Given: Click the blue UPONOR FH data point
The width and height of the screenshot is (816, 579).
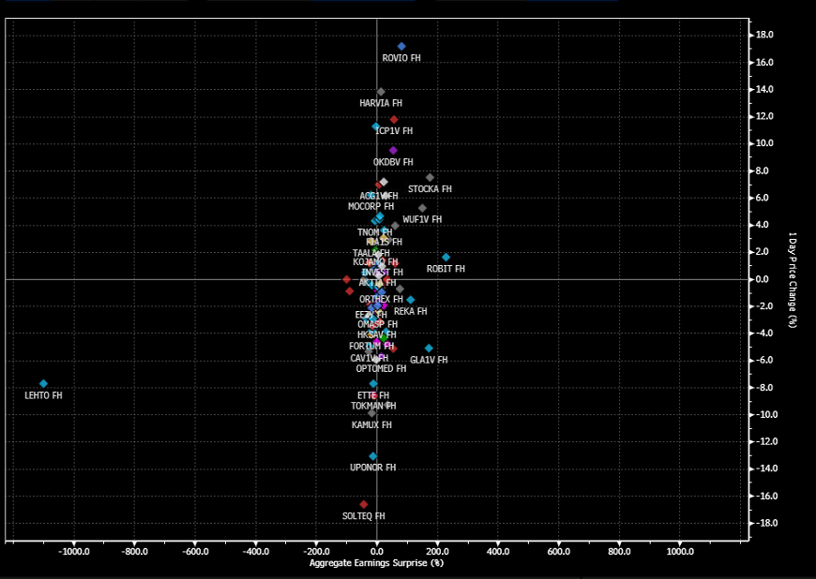Looking at the screenshot, I should point(372,456).
